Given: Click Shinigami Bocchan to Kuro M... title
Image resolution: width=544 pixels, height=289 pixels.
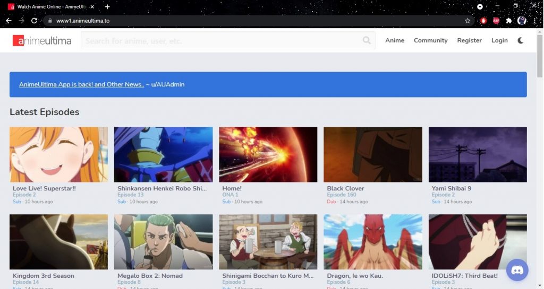Looking at the screenshot, I should coord(268,276).
